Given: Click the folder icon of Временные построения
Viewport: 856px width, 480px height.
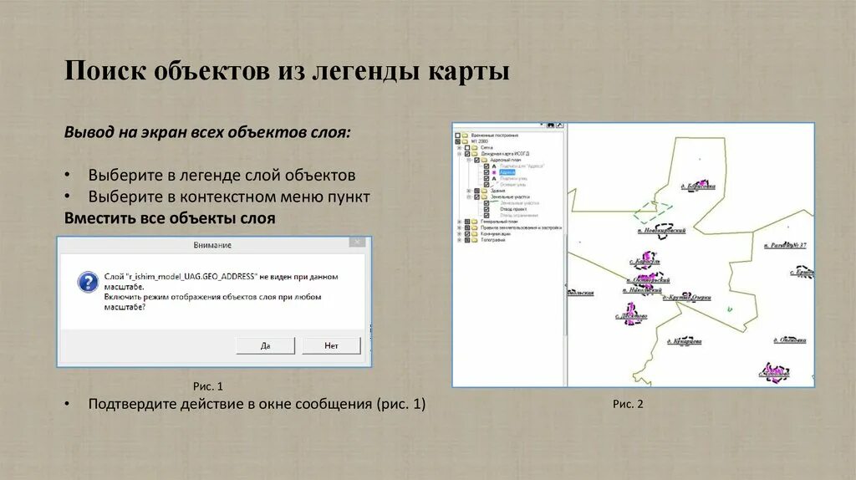Looking at the screenshot, I should 465,135.
